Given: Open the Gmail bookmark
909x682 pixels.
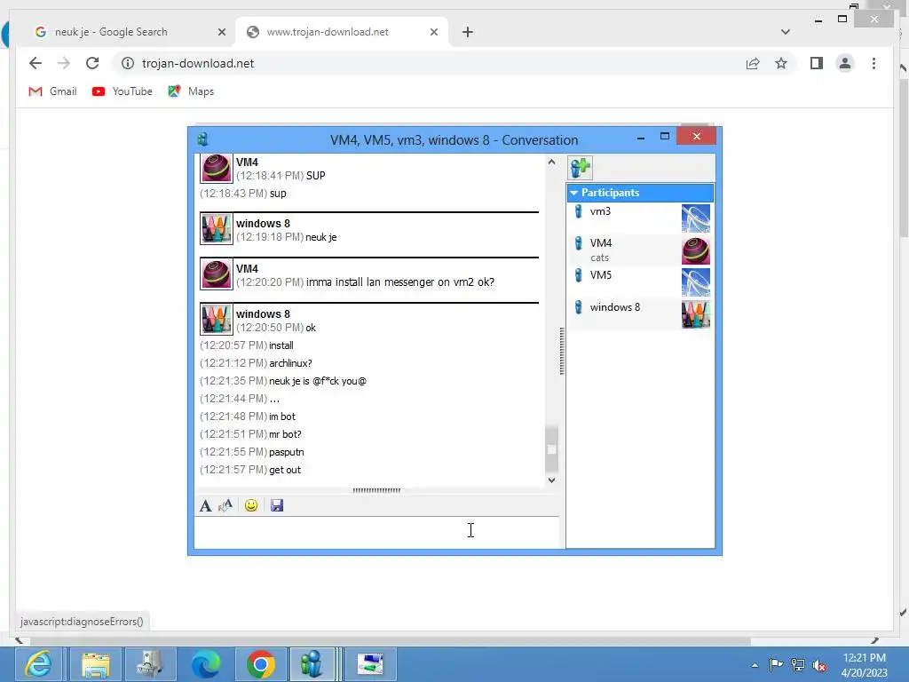Looking at the screenshot, I should 52,91.
